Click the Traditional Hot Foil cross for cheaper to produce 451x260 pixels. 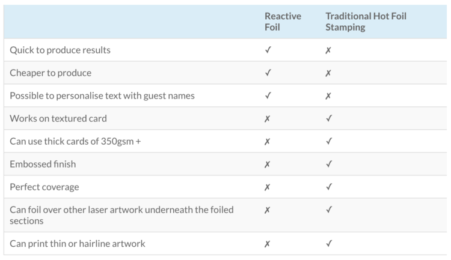pos(328,73)
